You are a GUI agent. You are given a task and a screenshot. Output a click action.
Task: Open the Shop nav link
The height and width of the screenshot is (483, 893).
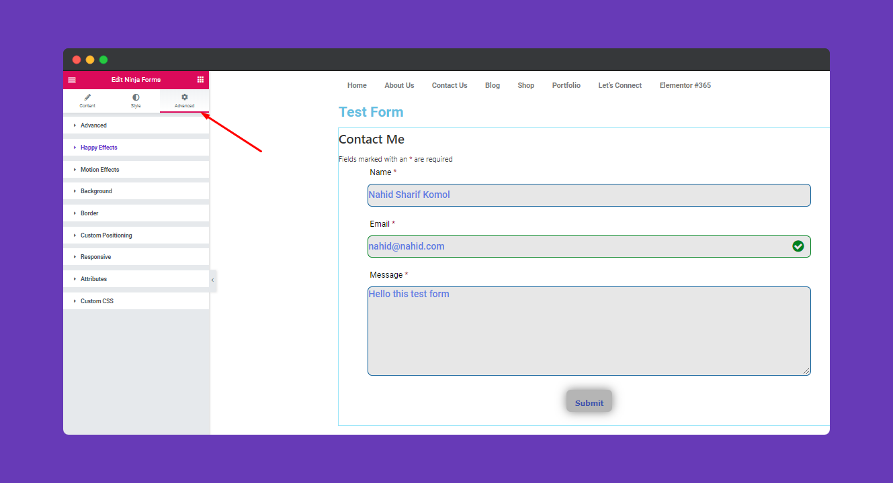(526, 85)
